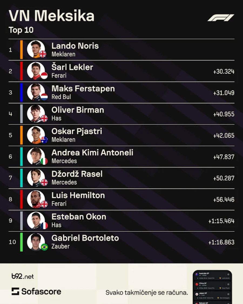The width and height of the screenshot is (243, 304).
Task: Click the F1 logo in the header
Action: 221,18
